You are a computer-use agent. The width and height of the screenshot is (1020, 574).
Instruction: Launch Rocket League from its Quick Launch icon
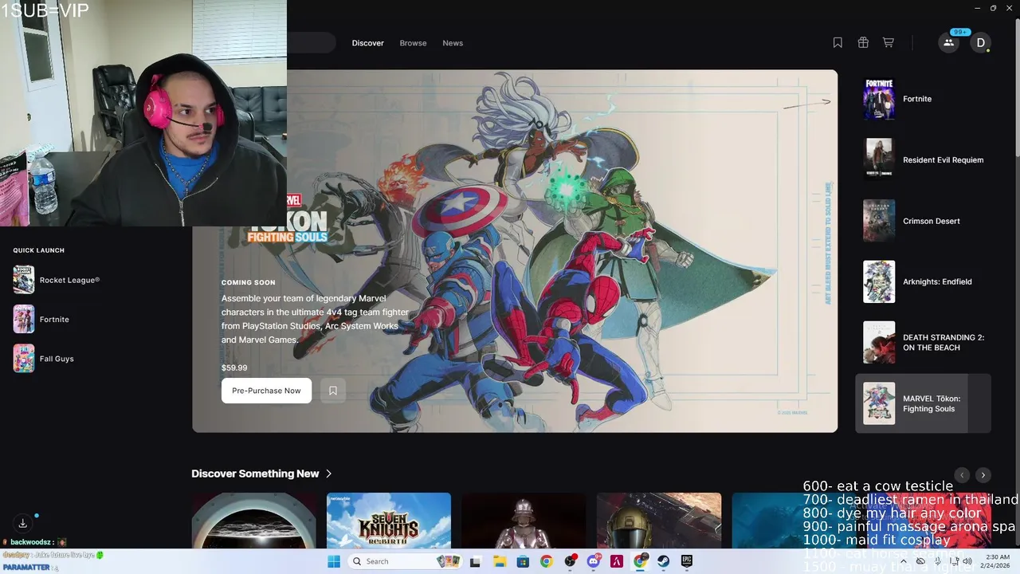coord(24,280)
